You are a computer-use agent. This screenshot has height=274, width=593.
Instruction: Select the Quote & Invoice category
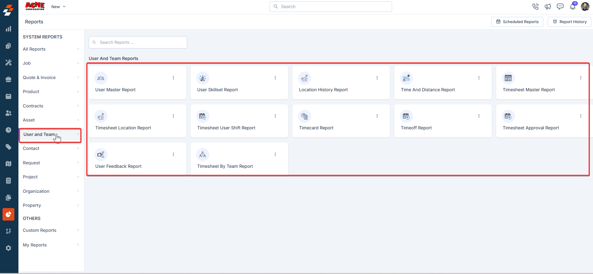pyautogui.click(x=51, y=77)
